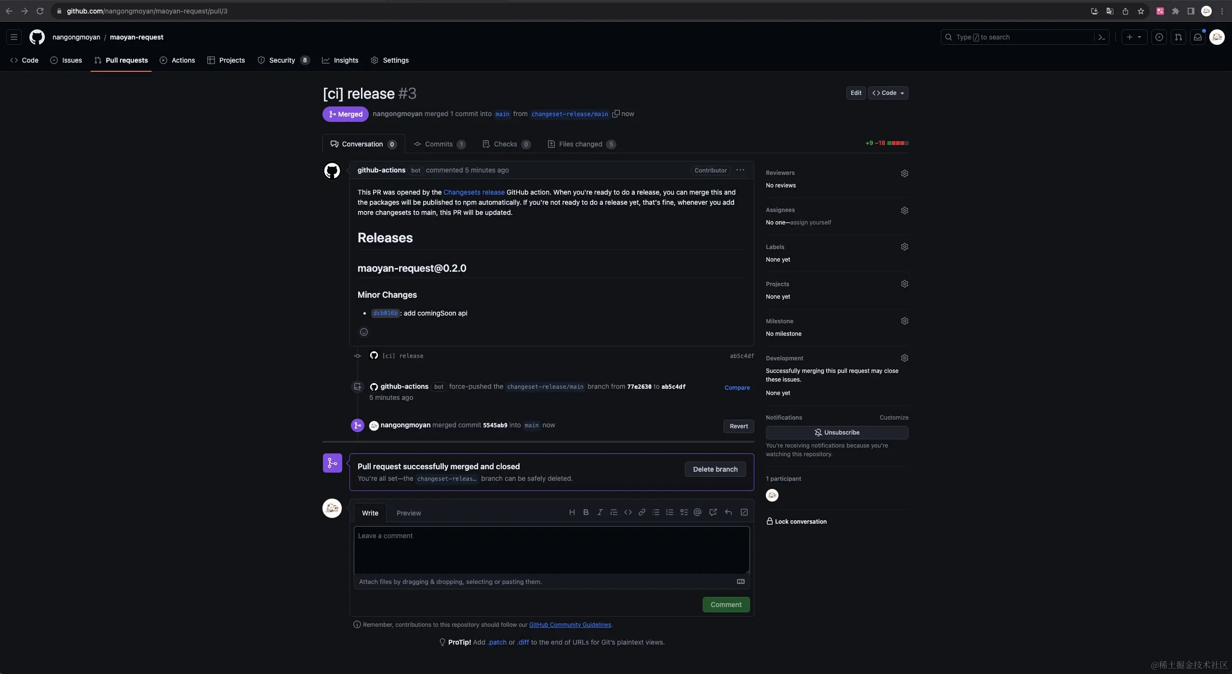Viewport: 1232px width, 674px height.
Task: Open the notifications inbox icon
Action: 1197,37
